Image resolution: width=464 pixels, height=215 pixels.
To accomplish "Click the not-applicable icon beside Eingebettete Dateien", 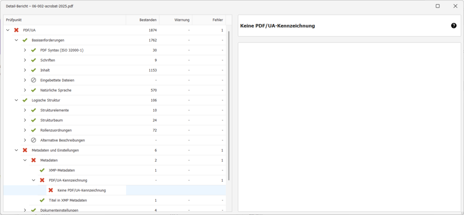I will click(x=34, y=80).
